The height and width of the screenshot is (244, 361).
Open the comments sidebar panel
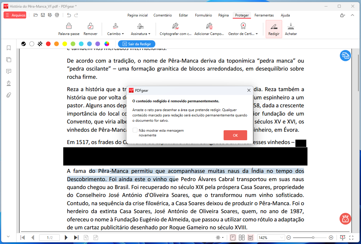point(9,71)
